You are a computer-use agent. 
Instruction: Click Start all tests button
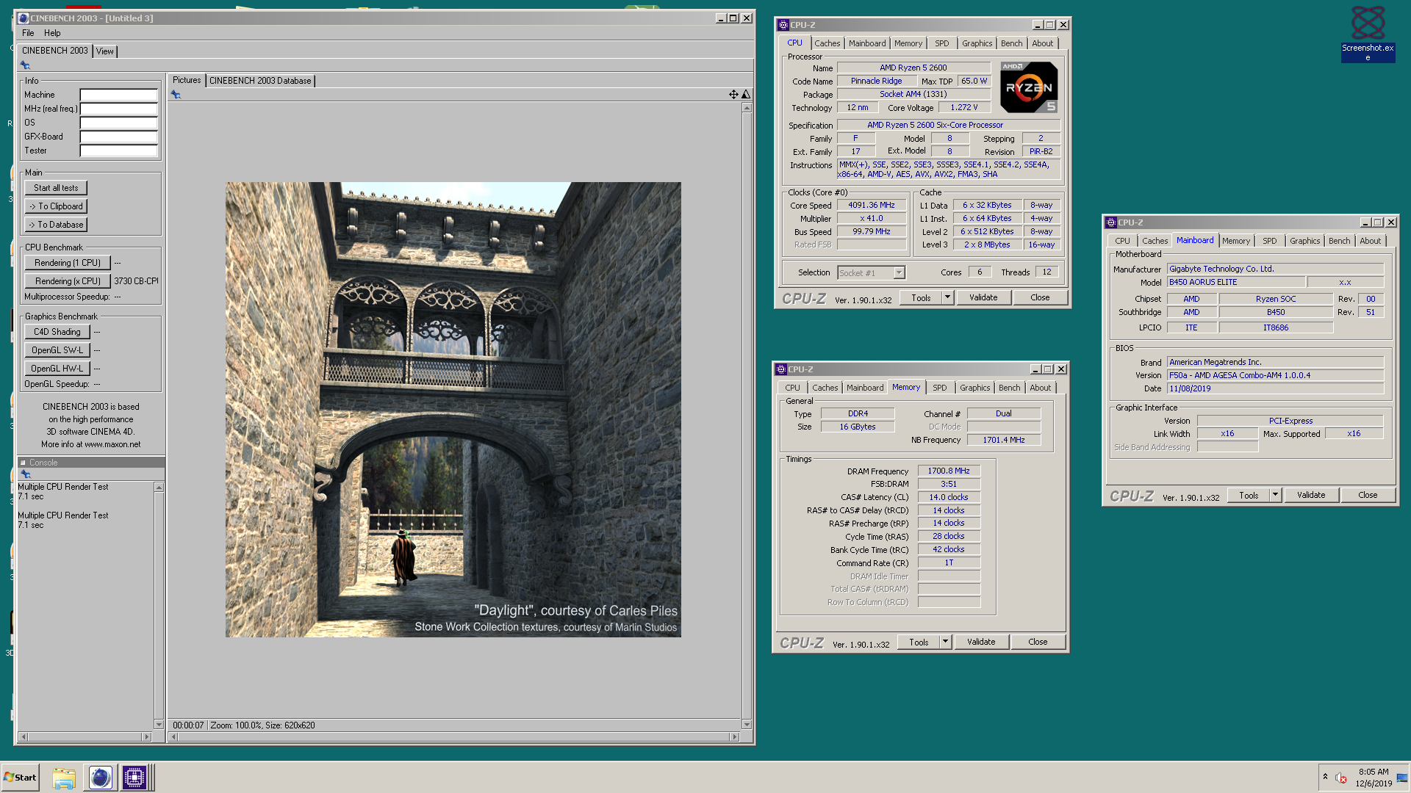coord(56,188)
